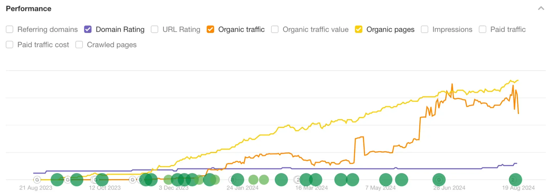
Task: Click the rightmost light-green marker after 24 Jan 2024
Action: coord(264,180)
